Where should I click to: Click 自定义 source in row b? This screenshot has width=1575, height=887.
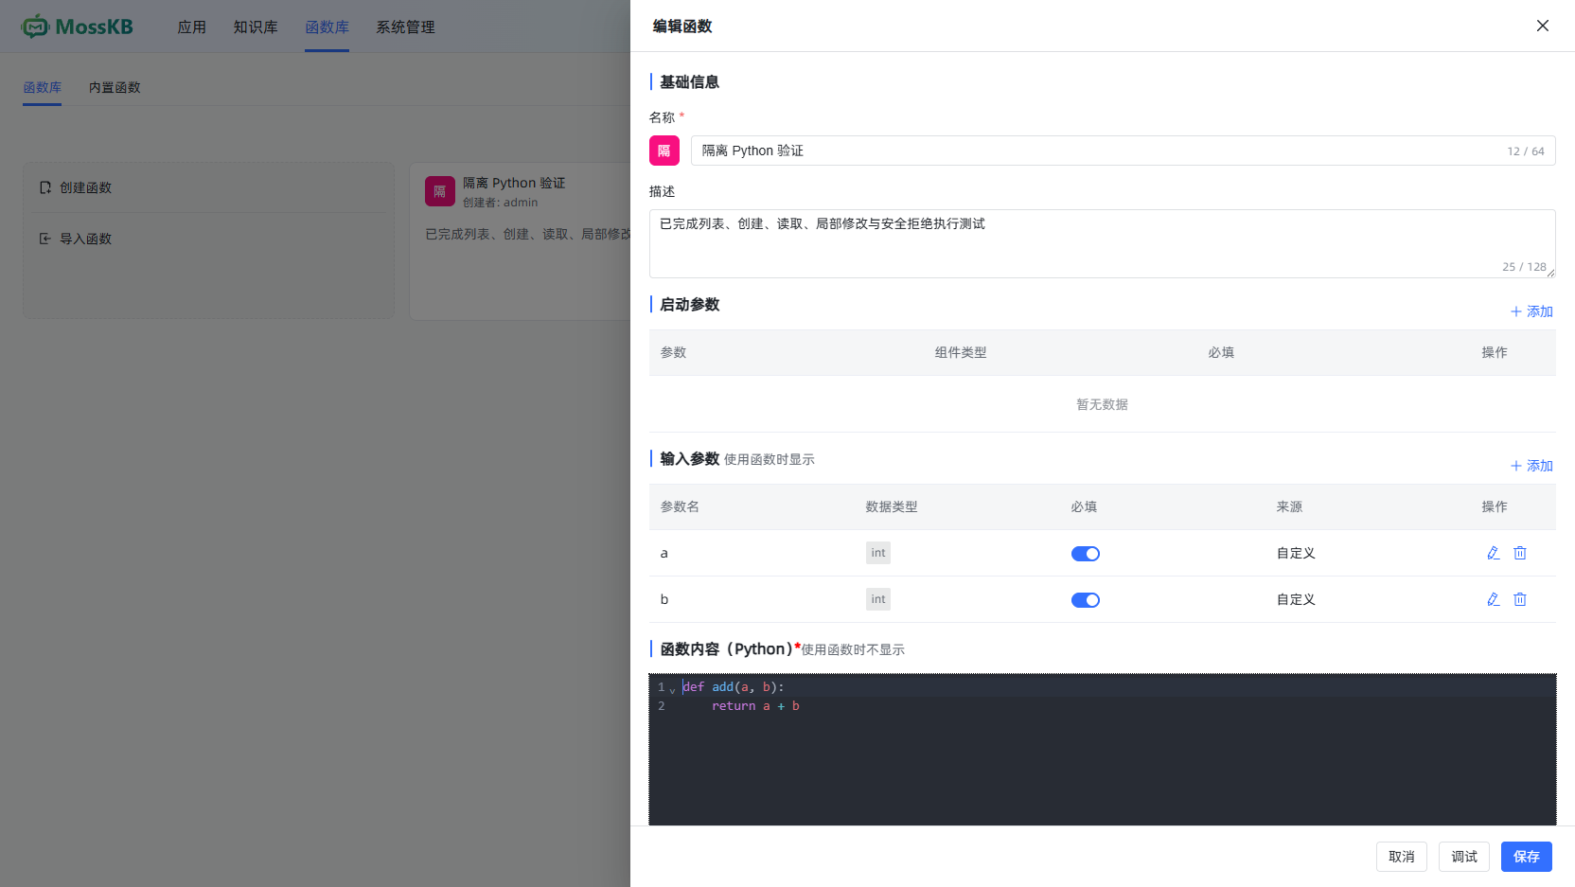click(x=1296, y=599)
